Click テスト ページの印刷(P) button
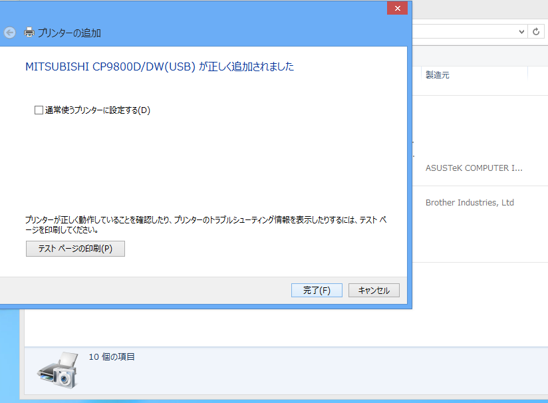This screenshot has width=548, height=403. pos(75,249)
